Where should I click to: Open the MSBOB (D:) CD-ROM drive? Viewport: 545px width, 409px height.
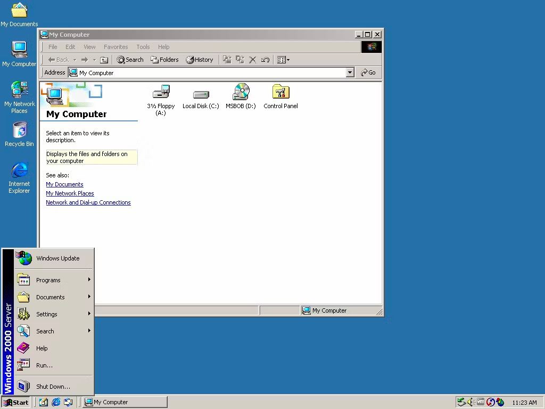pos(241,91)
